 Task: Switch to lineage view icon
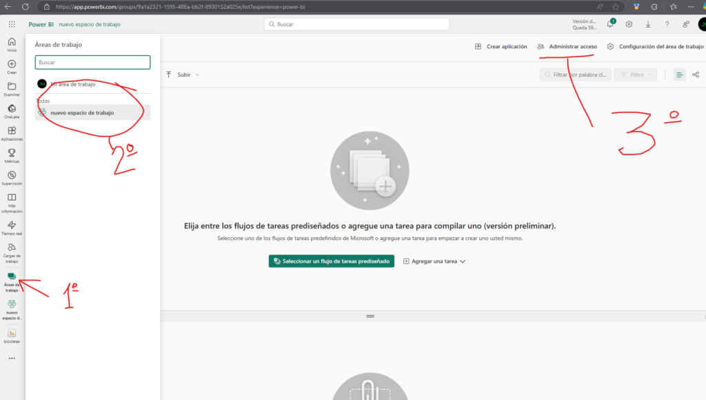[696, 74]
